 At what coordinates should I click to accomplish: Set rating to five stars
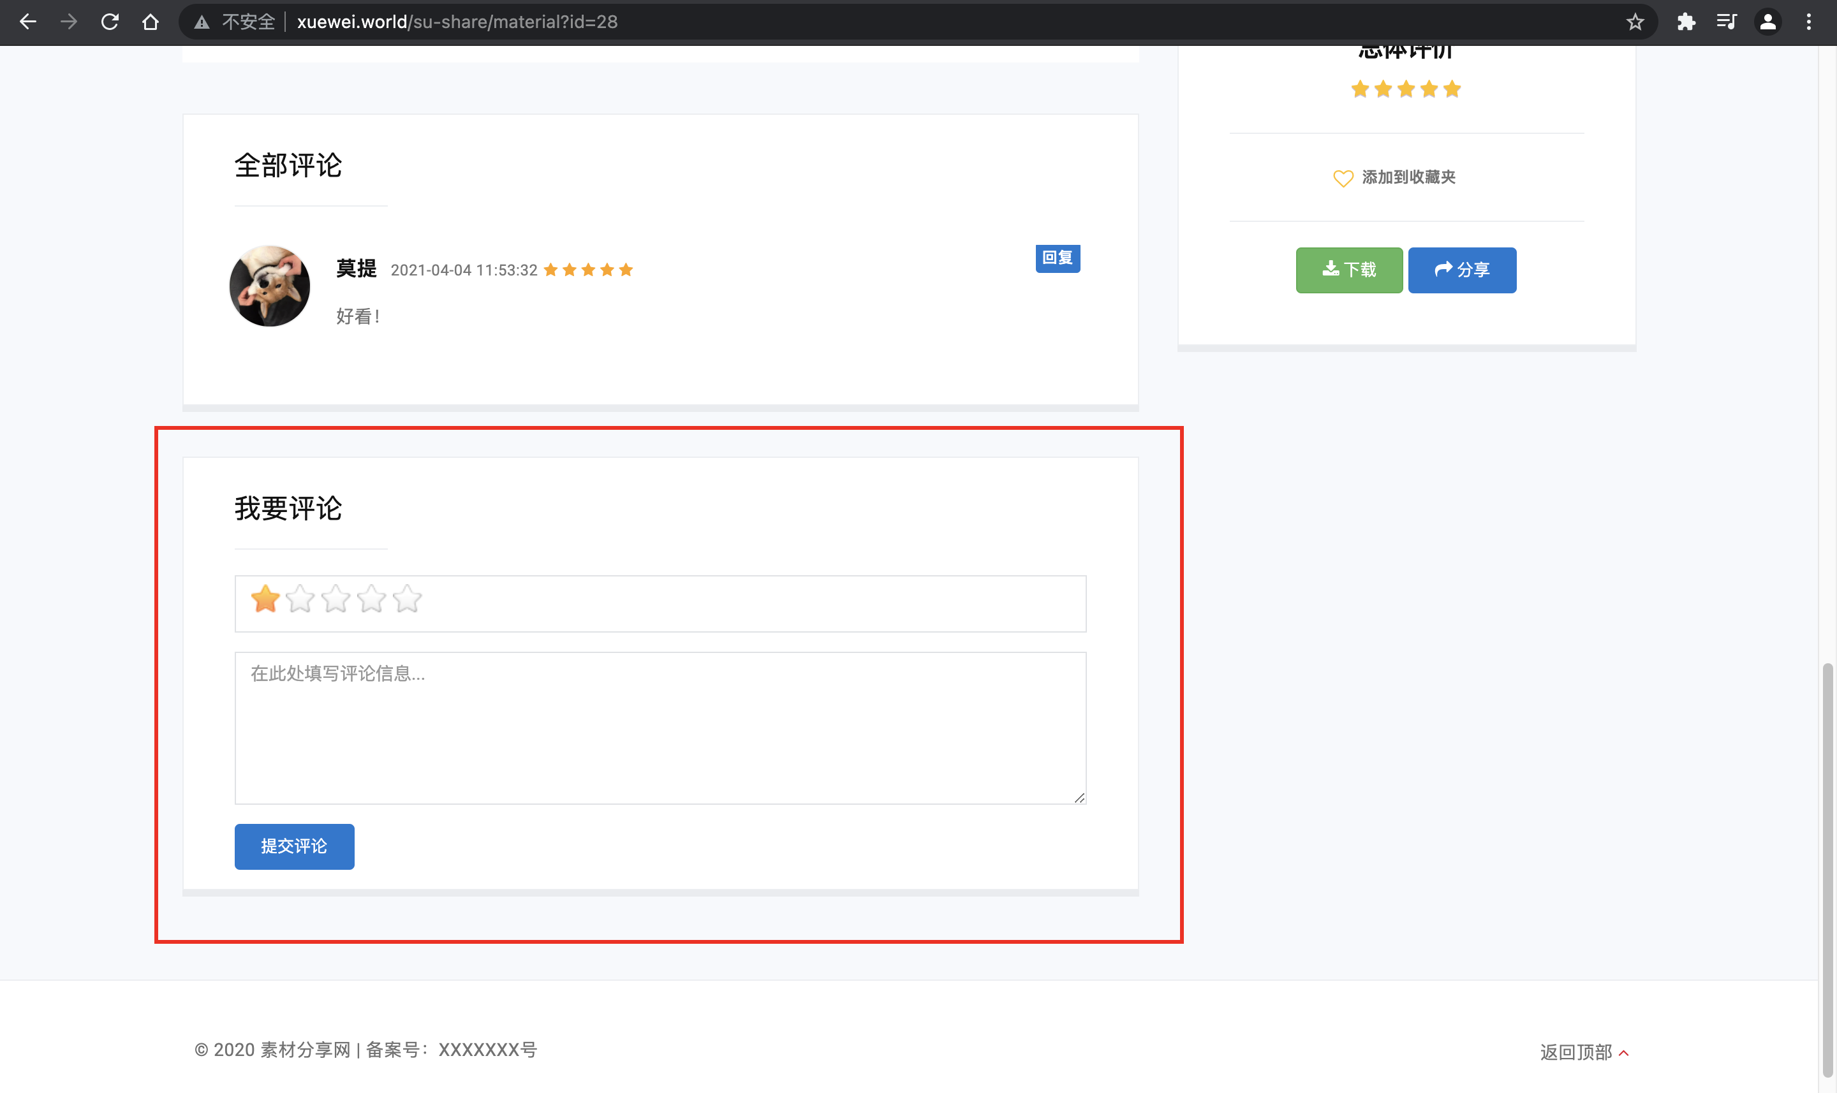406,599
